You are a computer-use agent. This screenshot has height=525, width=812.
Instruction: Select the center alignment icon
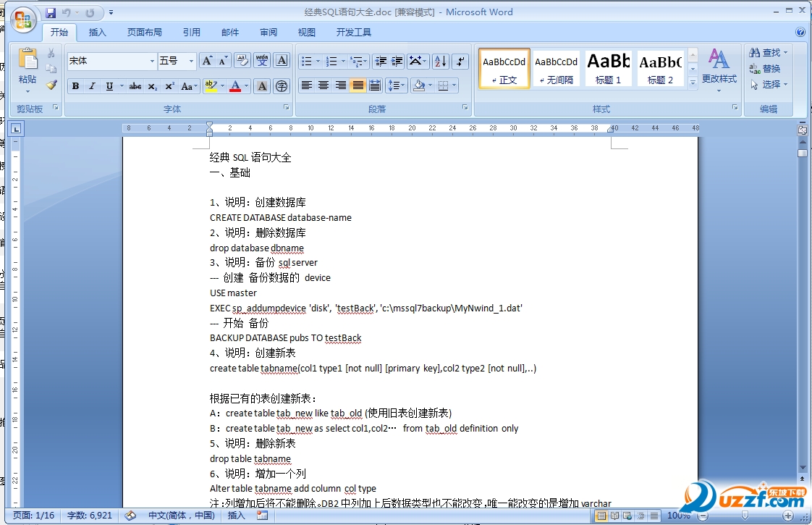(323, 85)
